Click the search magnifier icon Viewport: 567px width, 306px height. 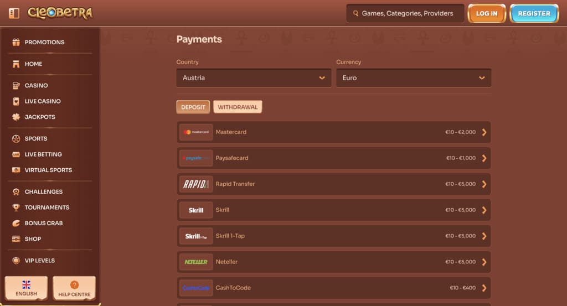coord(355,13)
